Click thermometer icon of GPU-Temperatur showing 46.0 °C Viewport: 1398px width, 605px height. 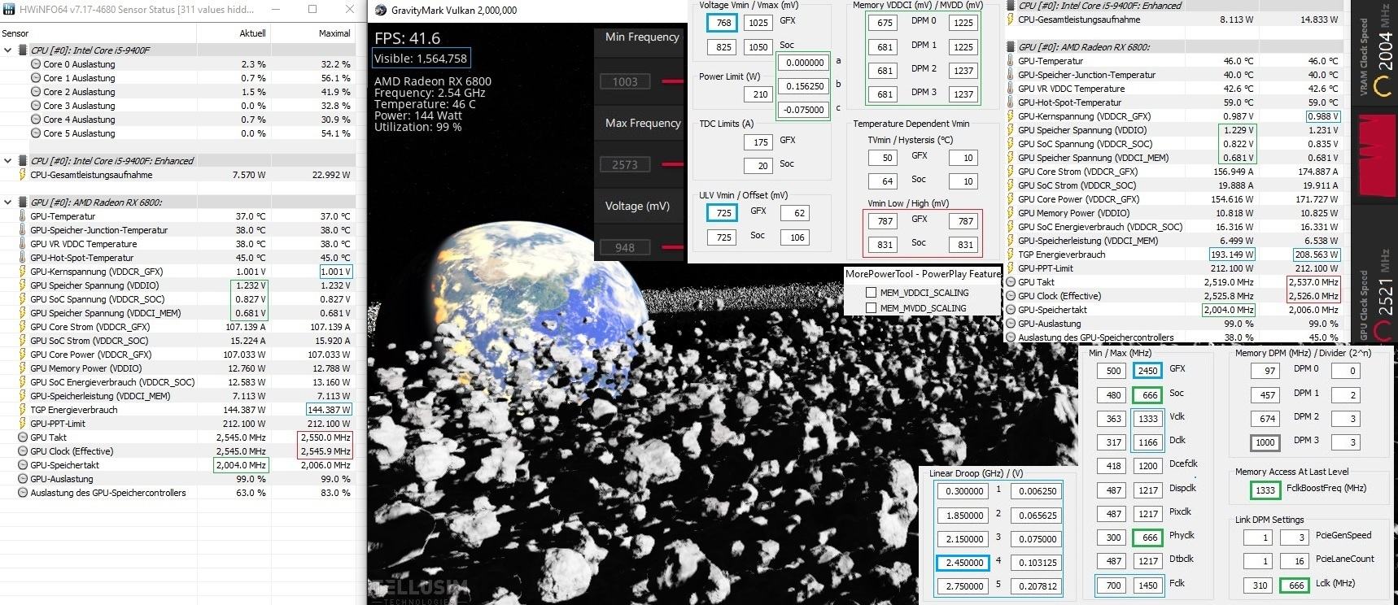click(x=1011, y=61)
